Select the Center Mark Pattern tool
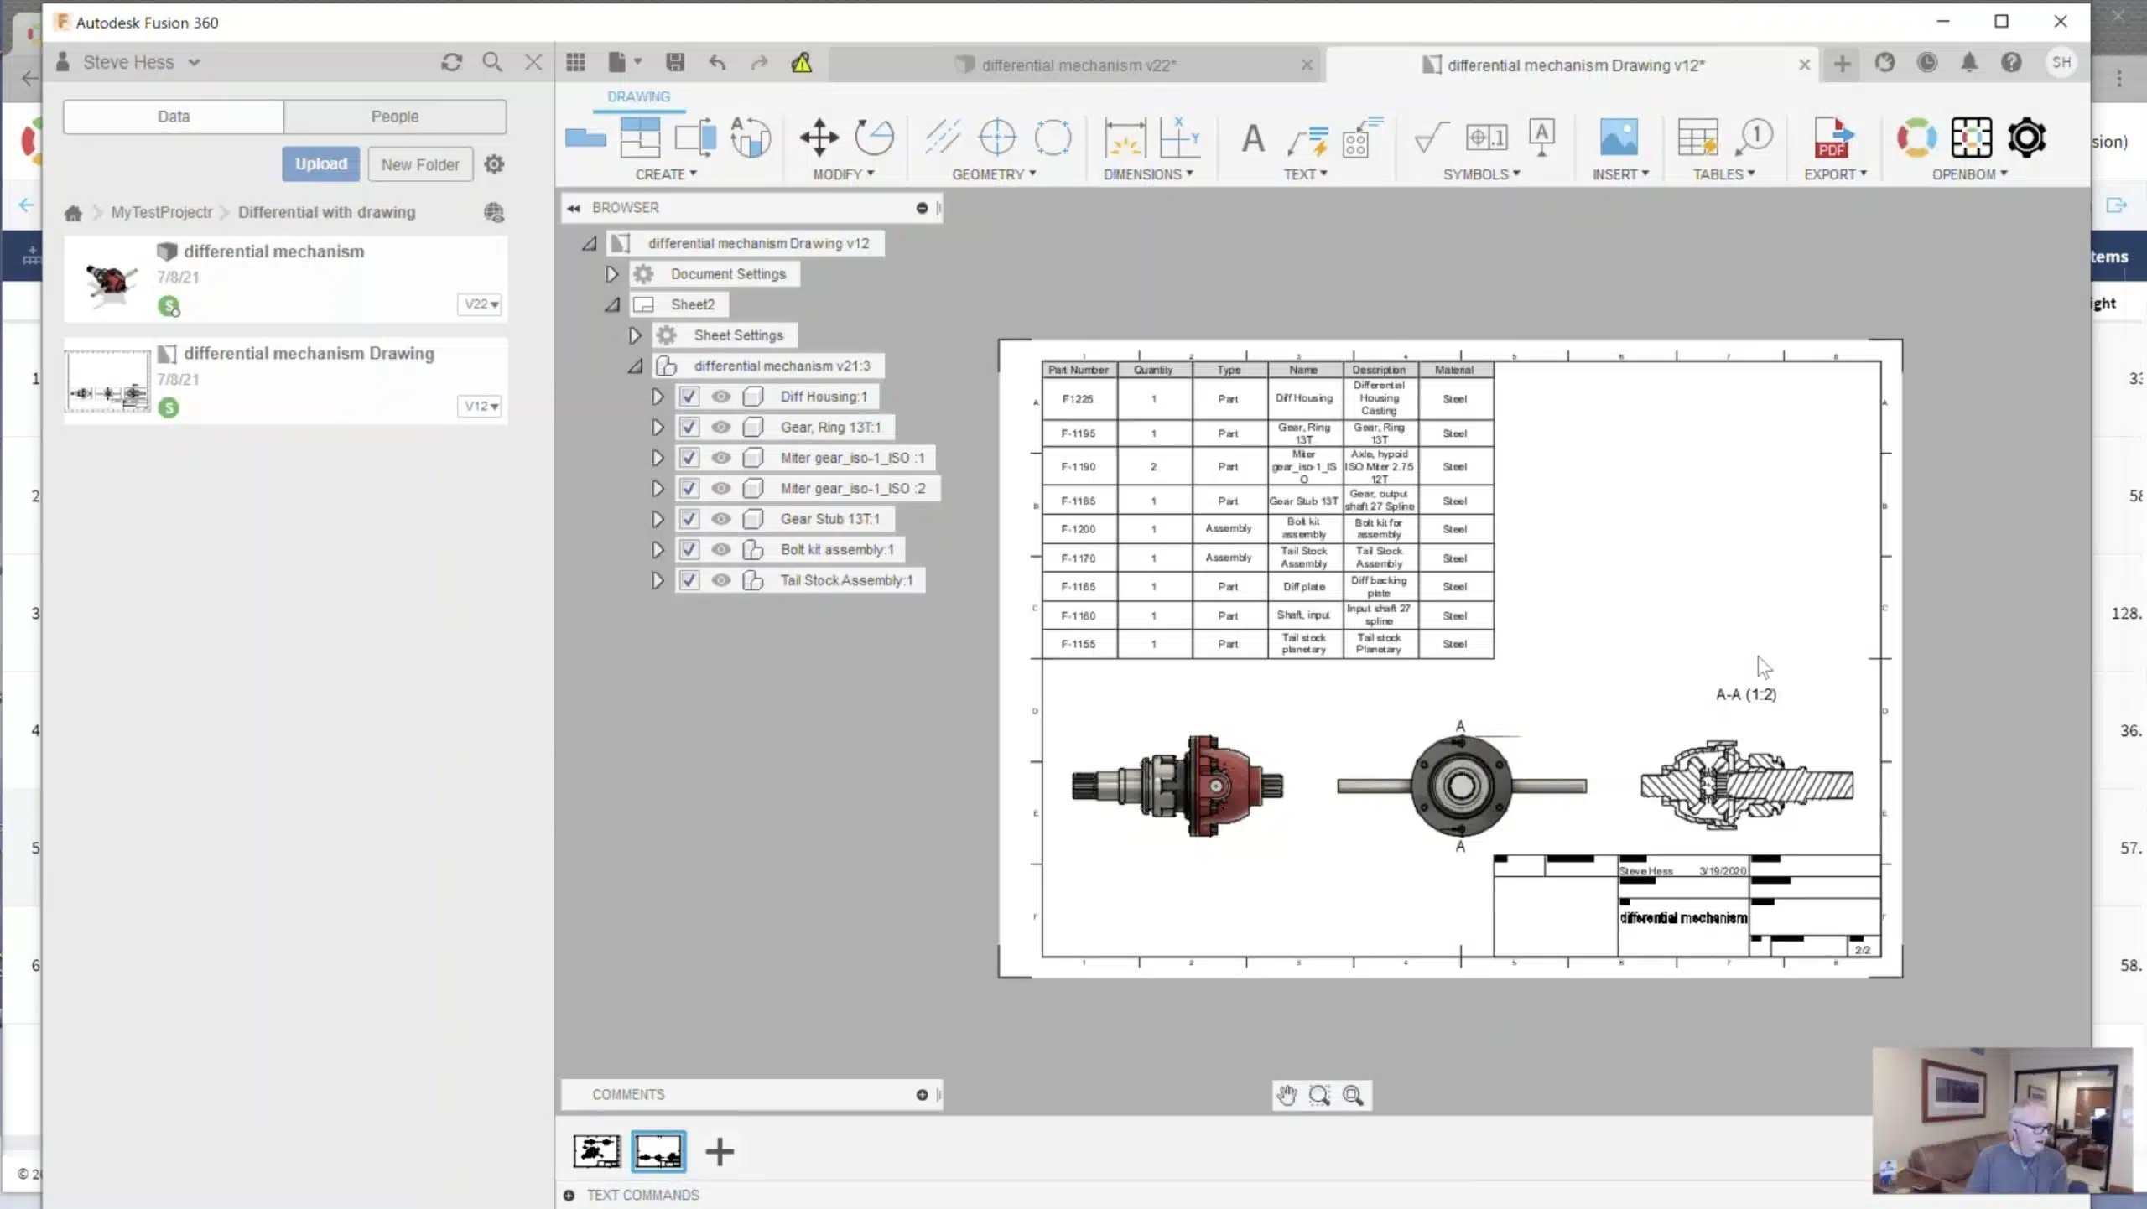Image resolution: width=2147 pixels, height=1209 pixels. (x=1053, y=138)
